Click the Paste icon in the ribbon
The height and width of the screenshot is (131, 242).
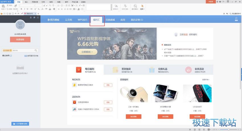point(3,6)
